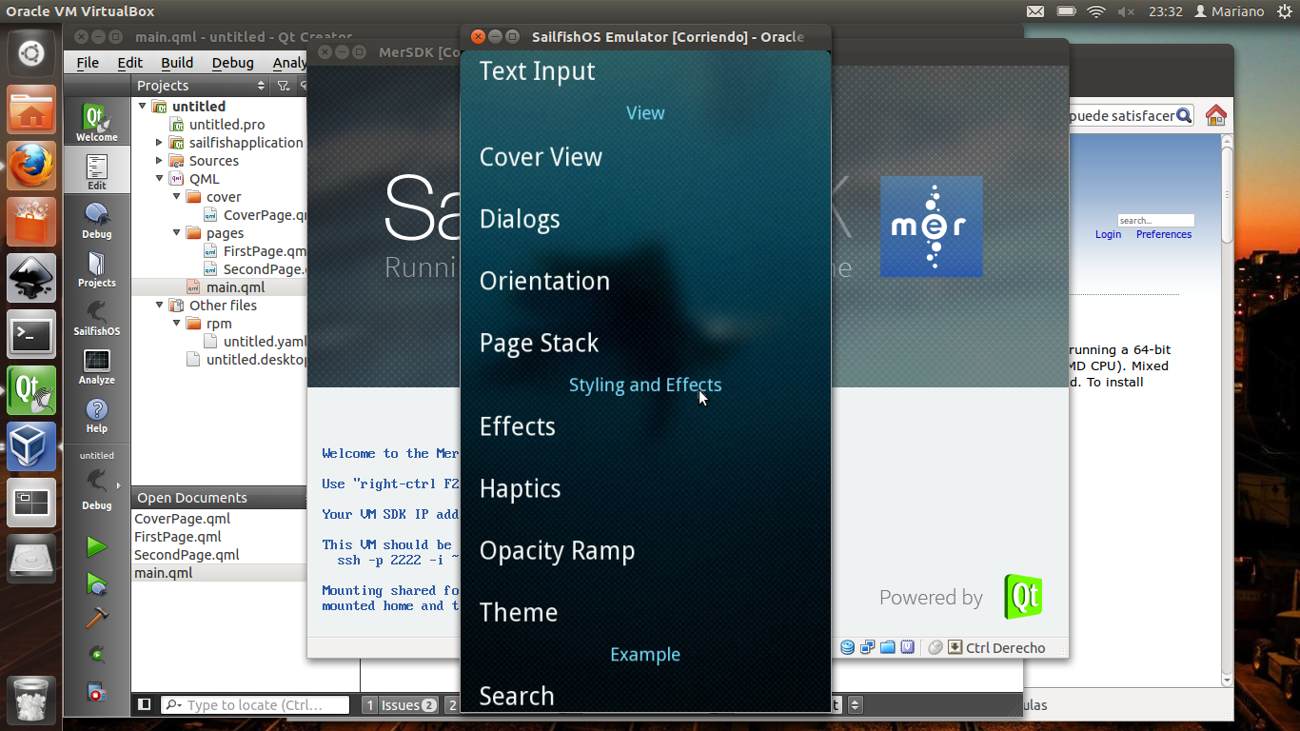
Task: Open the Edit menu in Qt Creator
Action: pyautogui.click(x=130, y=63)
